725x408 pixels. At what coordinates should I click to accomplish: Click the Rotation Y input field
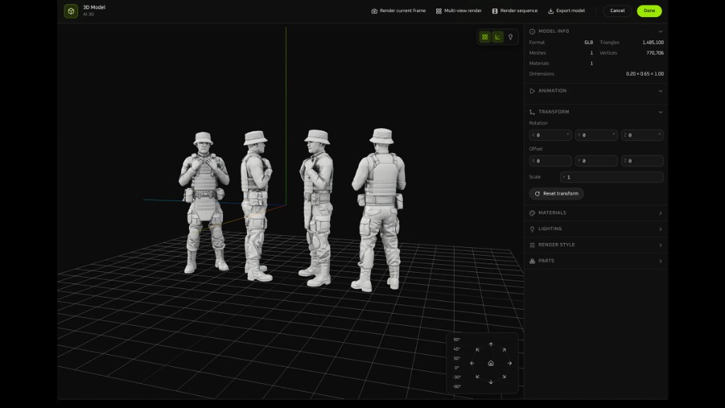[596, 135]
